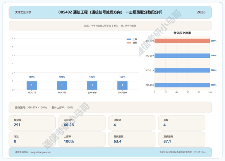Click the pink 被刷 legend swatch

point(129,43)
